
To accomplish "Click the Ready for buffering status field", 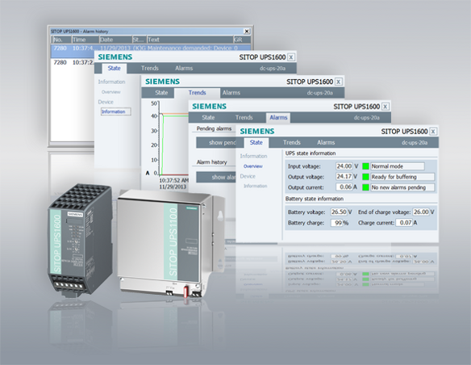I will point(402,177).
